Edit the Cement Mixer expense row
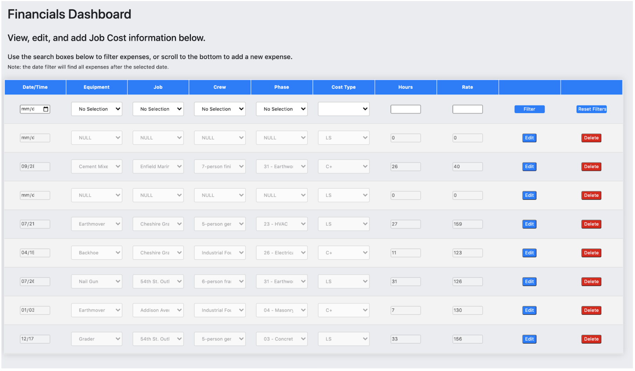635x371 pixels. (x=529, y=167)
